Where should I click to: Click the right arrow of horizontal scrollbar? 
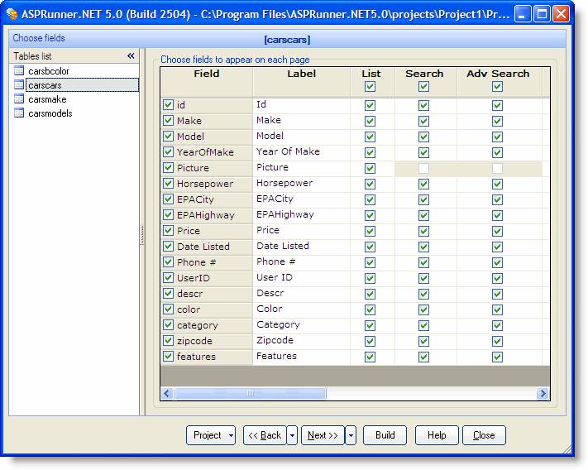(x=543, y=394)
